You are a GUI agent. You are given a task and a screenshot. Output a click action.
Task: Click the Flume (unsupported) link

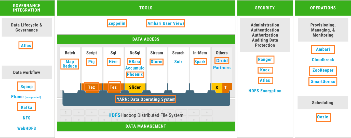[26, 97]
